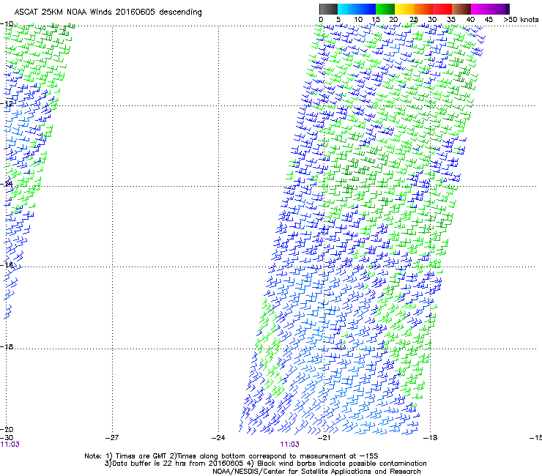Click the gray 0-5 knots color bar segment

click(x=328, y=9)
